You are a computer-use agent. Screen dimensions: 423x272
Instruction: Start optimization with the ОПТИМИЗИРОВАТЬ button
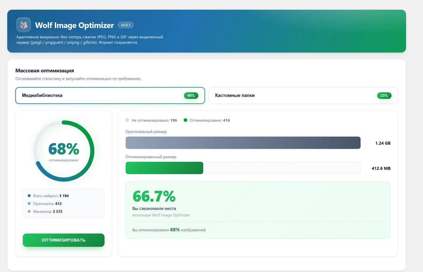click(63, 240)
